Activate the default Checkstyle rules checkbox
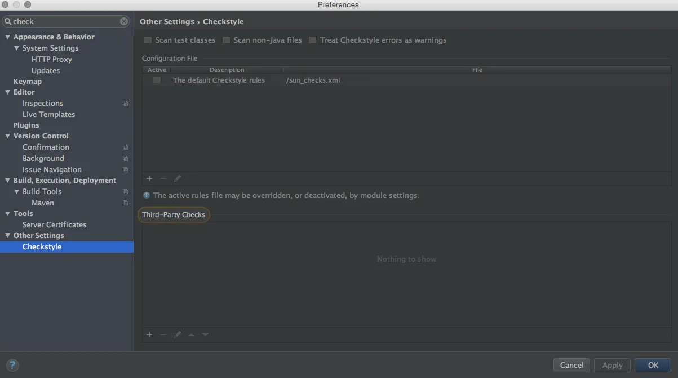 [157, 80]
